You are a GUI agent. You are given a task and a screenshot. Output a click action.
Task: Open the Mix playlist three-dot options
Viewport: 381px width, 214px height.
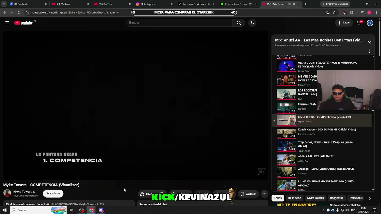point(369,51)
